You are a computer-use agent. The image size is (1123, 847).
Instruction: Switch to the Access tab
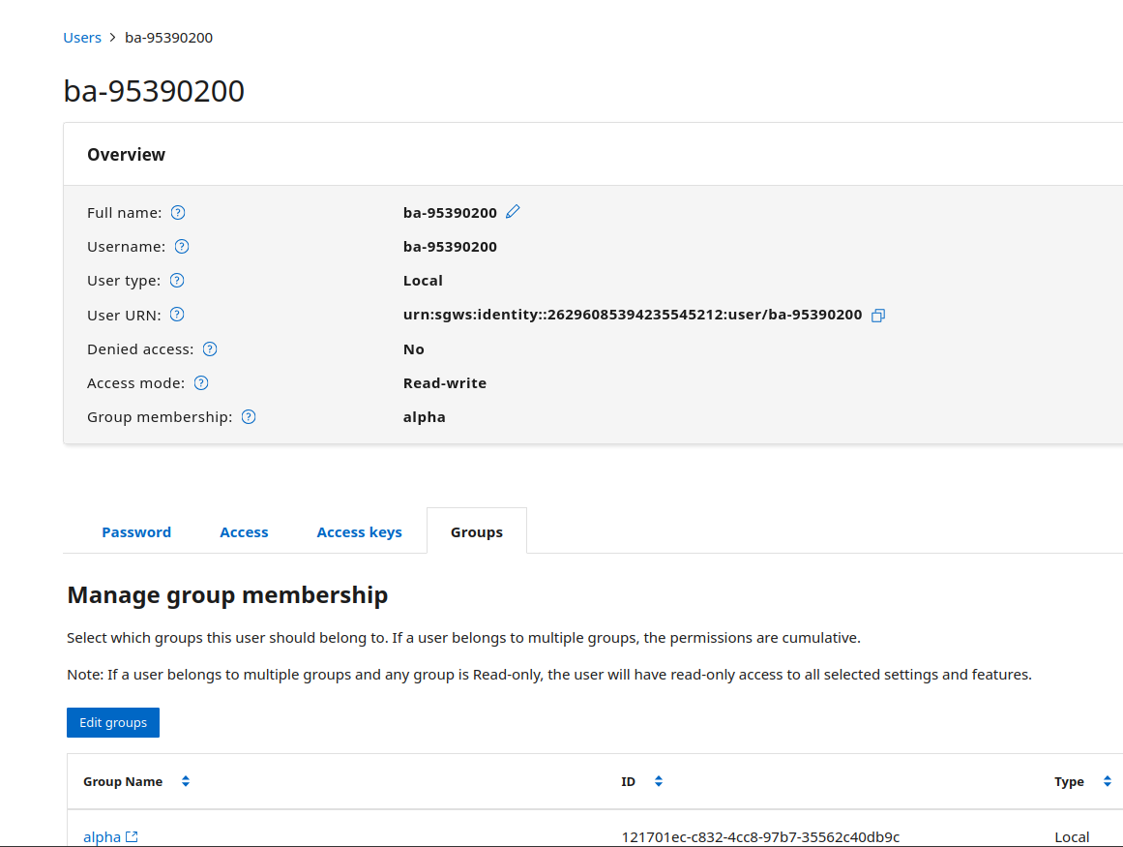click(244, 531)
